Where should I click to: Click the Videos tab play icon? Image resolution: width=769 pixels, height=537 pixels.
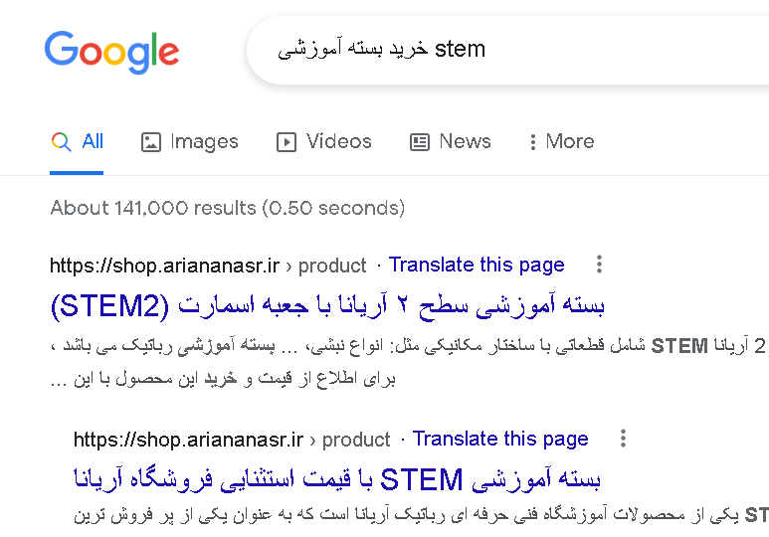coord(287,142)
